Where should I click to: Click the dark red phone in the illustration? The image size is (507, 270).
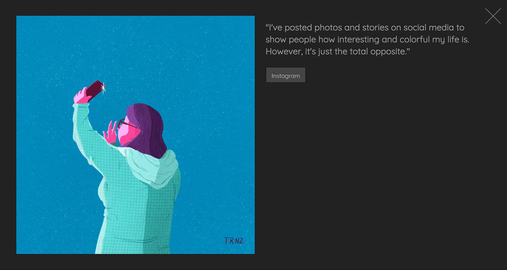94,90
